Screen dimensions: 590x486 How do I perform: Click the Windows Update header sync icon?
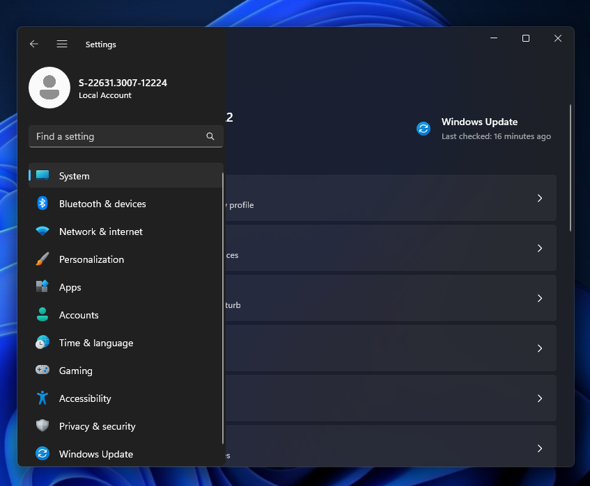(x=424, y=129)
